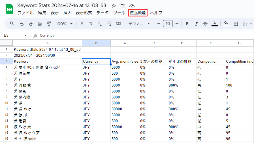Click the 50000 value in row 11
The image size is (254, 143).
(125, 109)
